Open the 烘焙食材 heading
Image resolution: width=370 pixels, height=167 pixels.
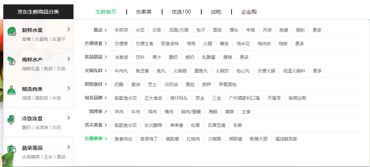96,85
